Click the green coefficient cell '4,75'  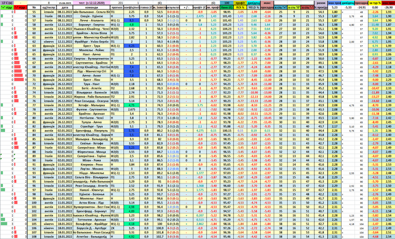[131, 105]
